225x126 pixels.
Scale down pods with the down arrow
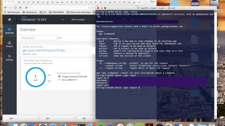49,81
